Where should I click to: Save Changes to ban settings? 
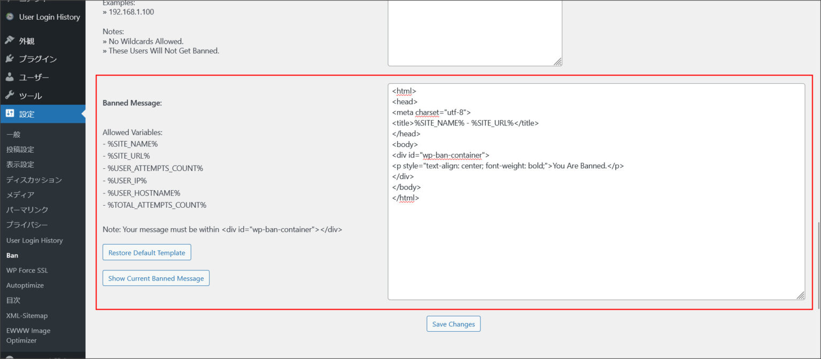pos(453,324)
